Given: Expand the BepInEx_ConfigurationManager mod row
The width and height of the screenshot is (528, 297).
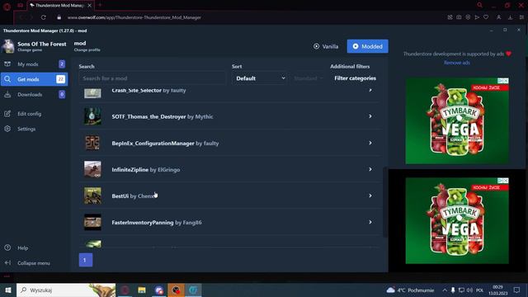Looking at the screenshot, I should pos(230,143).
